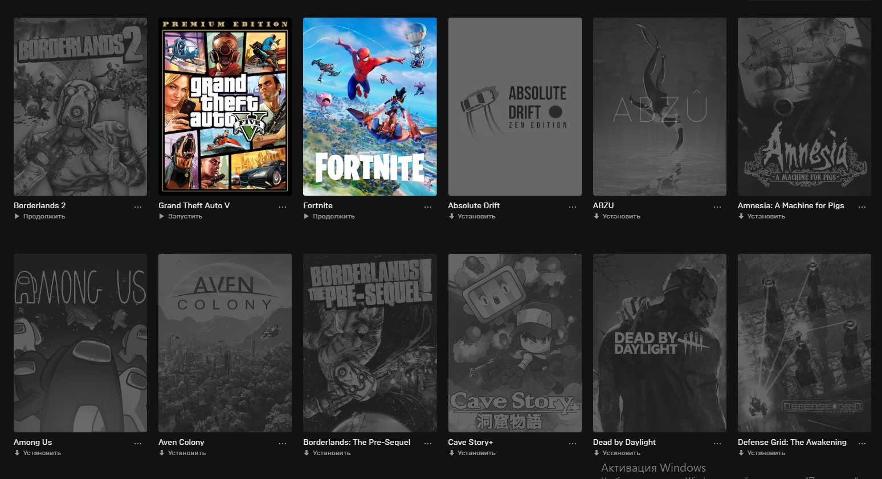Click 'Установить' under ABZU
The width and height of the screenshot is (882, 479).
tap(617, 217)
